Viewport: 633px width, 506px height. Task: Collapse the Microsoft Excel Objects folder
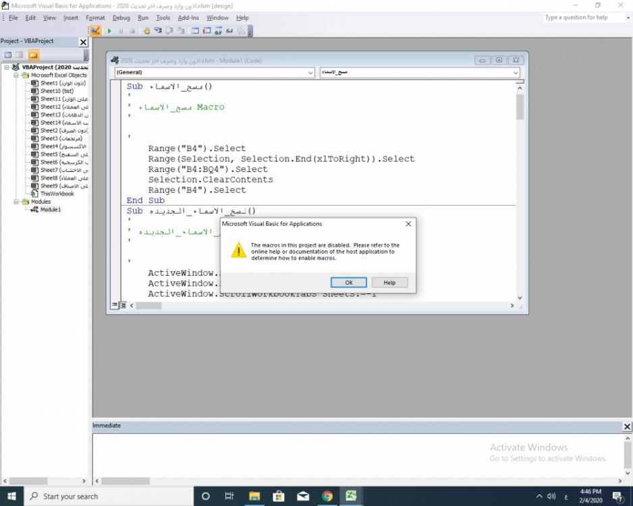pyautogui.click(x=16, y=75)
